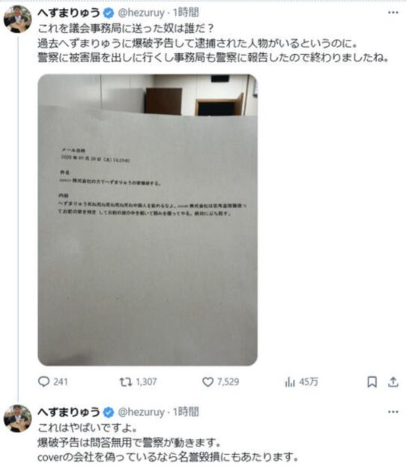This screenshot has width=406, height=472.
Task: View analytics showing 45万 impressions
Action: [x=301, y=381]
